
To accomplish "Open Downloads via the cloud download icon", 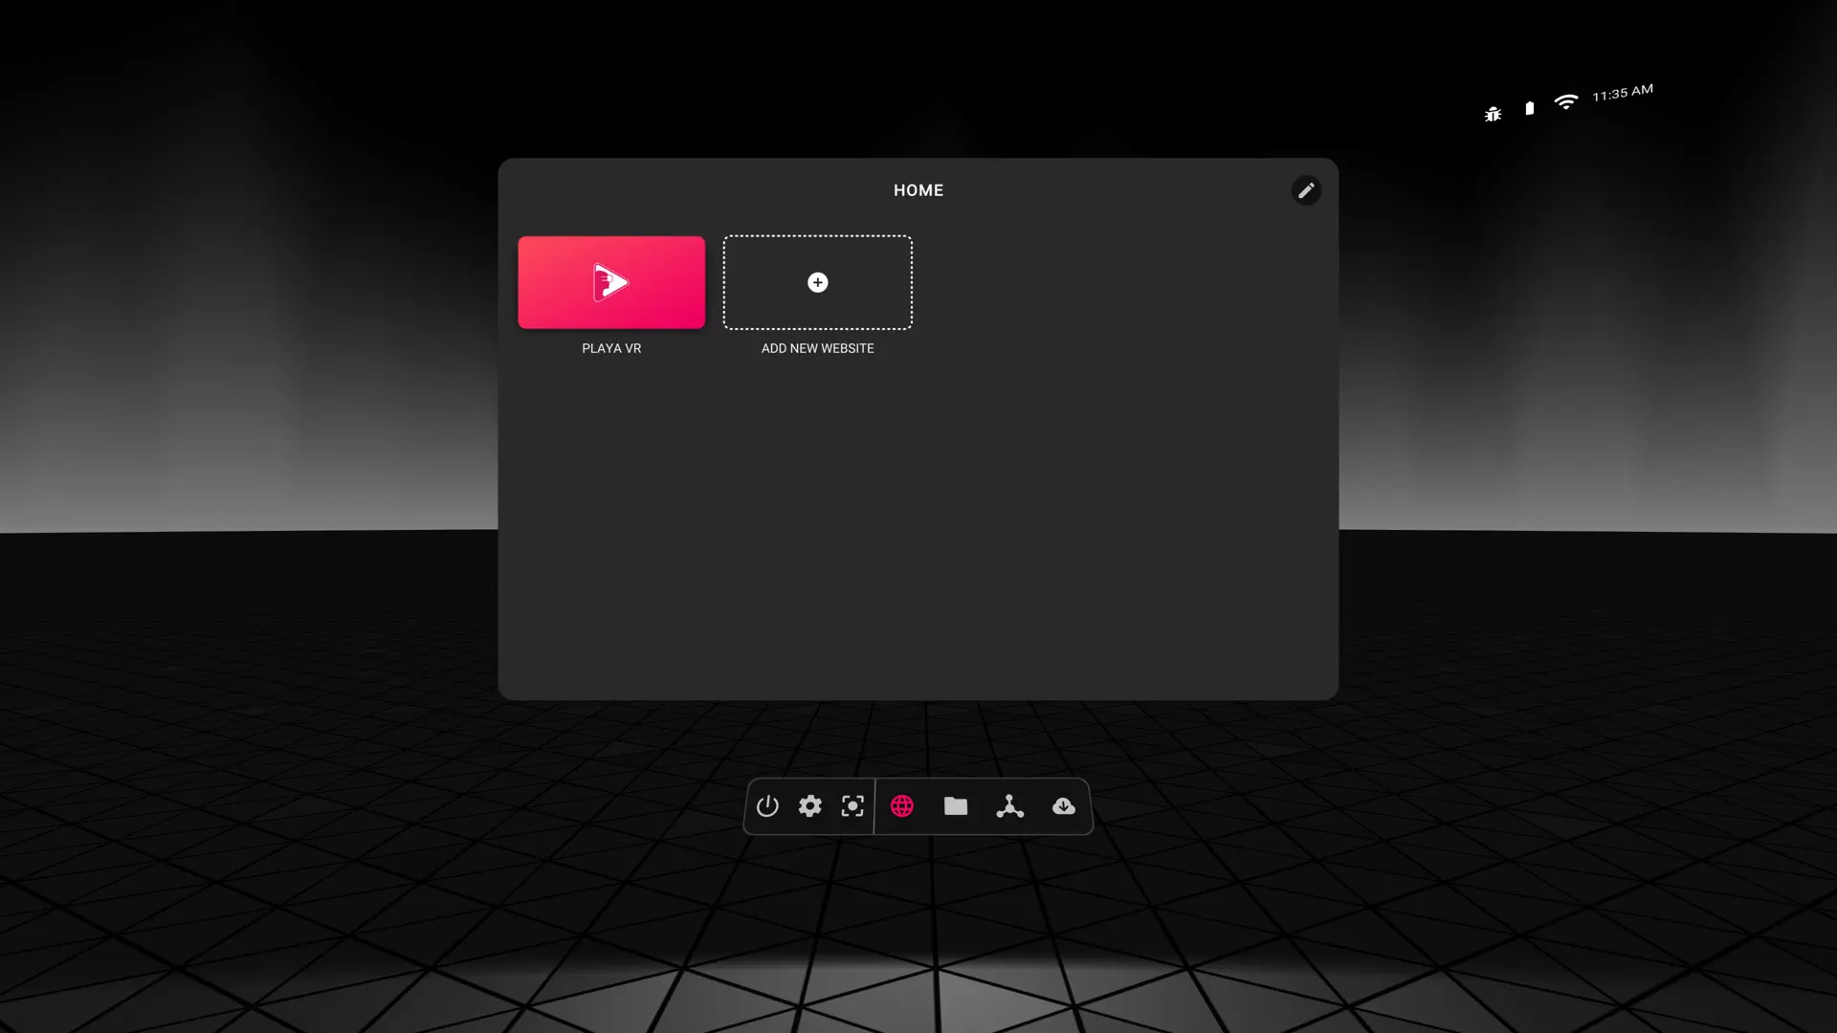I will click(x=1064, y=806).
